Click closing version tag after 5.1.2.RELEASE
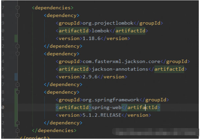 (136, 115)
